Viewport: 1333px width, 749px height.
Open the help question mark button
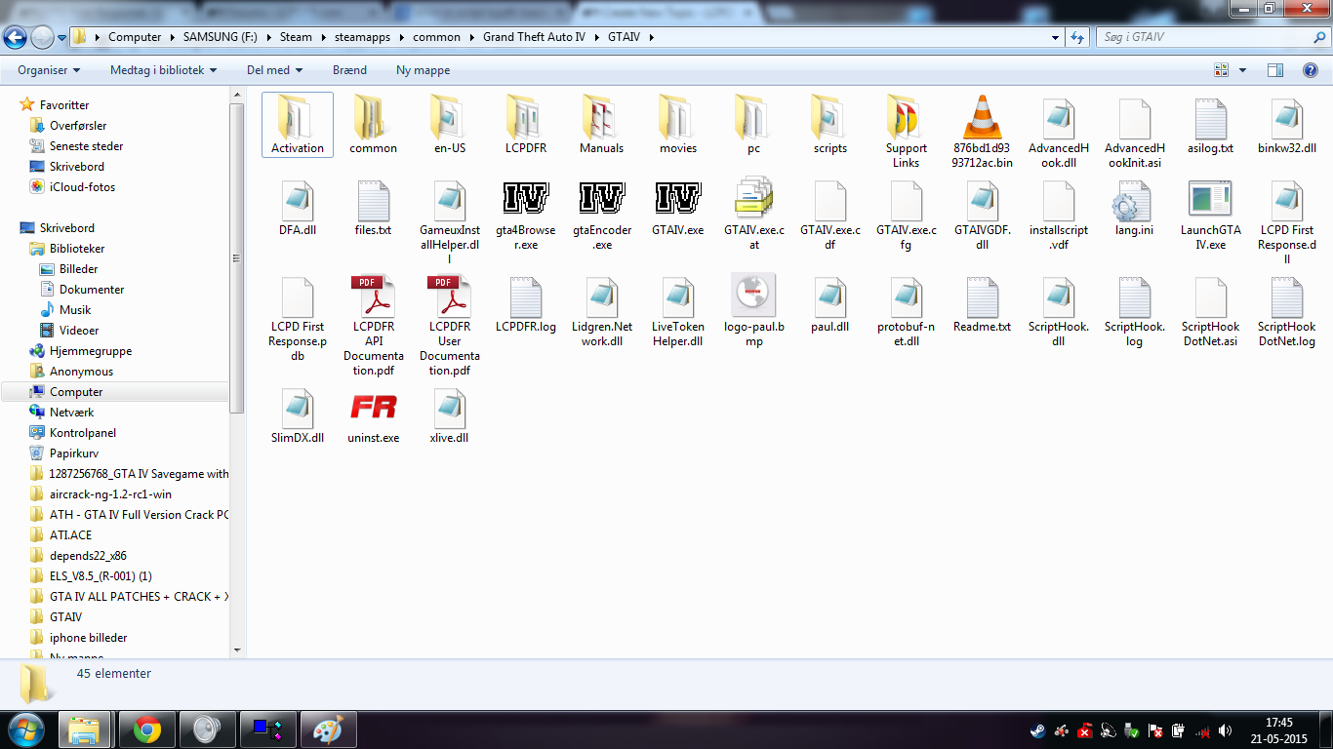pyautogui.click(x=1312, y=70)
